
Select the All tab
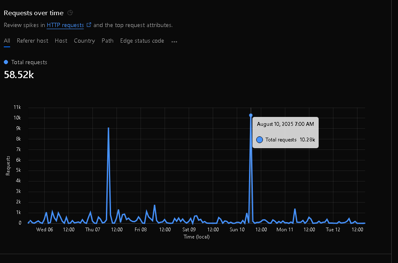(7, 41)
